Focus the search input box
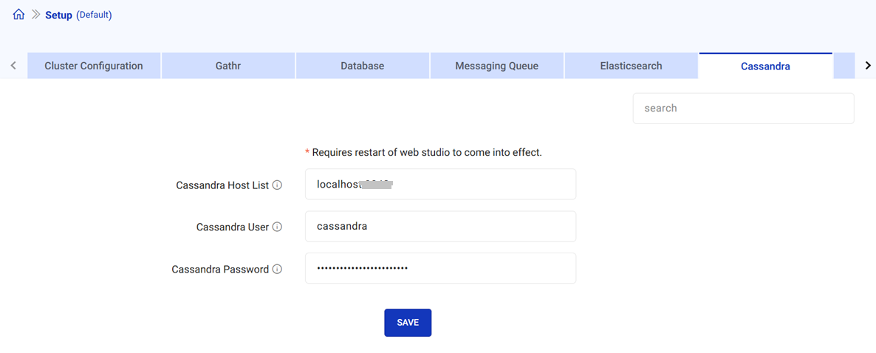 coord(743,109)
